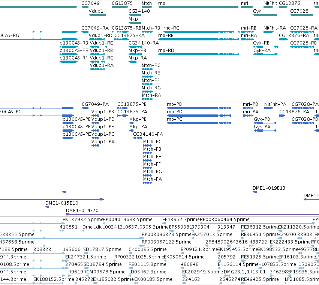Image resolution: width=319 pixels, height=285 pixels.
Task: Click the CG13875-PB protein label
Action: (132, 104)
